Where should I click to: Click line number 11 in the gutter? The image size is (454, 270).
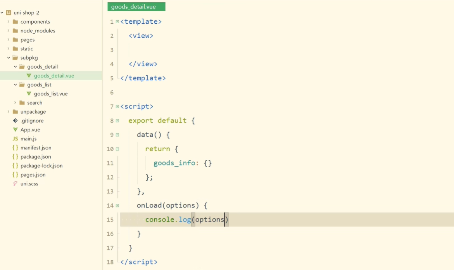click(x=110, y=163)
